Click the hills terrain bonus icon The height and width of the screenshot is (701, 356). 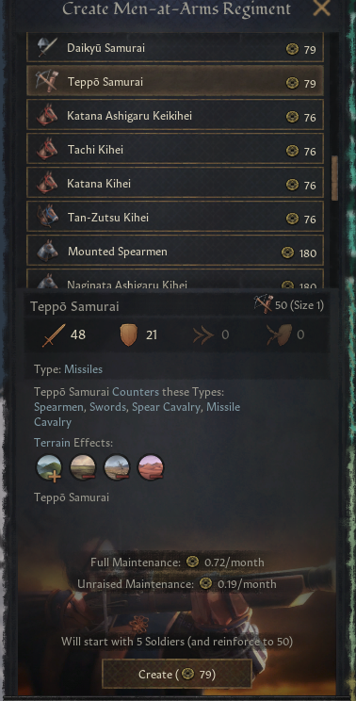49,468
